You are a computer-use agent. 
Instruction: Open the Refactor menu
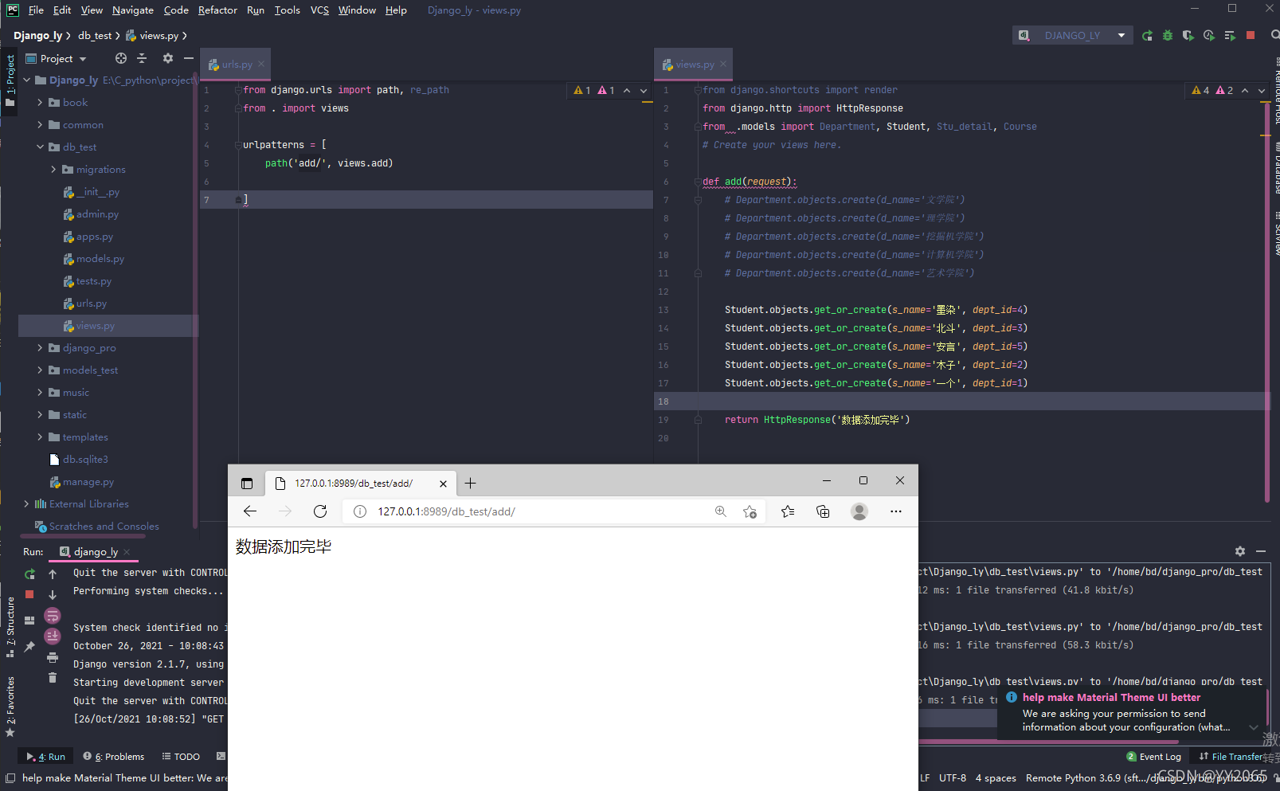[217, 10]
